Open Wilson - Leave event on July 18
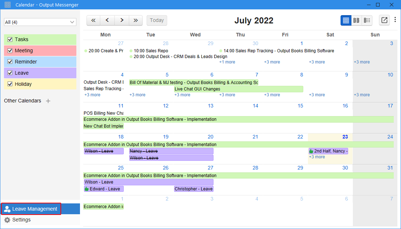This screenshot has height=229, width=401. (x=104, y=151)
